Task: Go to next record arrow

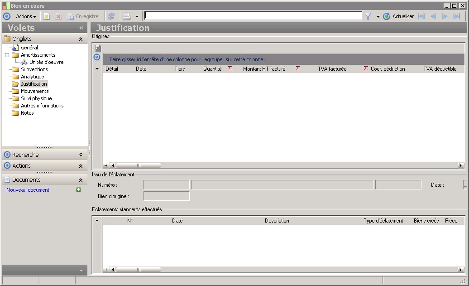Action: pos(445,16)
